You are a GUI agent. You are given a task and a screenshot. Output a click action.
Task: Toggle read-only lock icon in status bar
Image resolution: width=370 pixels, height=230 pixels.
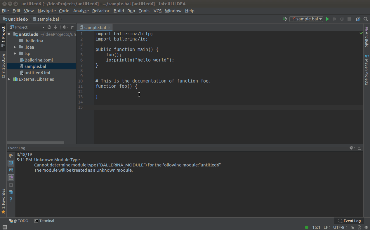pyautogui.click(x=352, y=227)
